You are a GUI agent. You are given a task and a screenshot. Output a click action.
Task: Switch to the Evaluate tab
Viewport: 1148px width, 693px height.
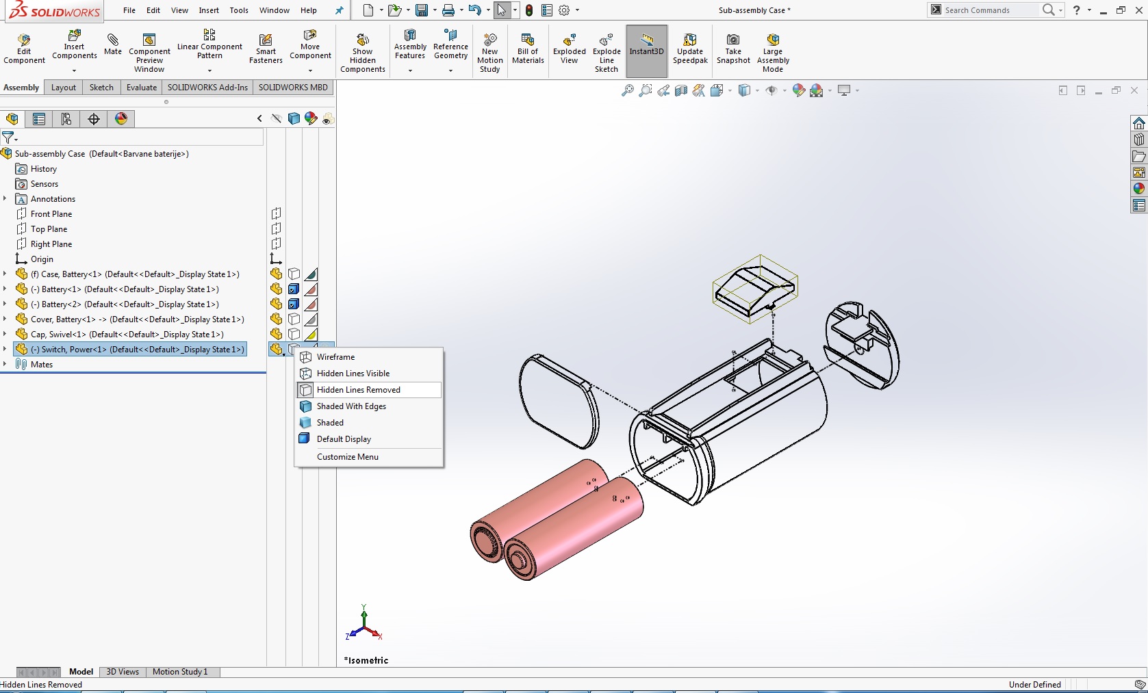(x=142, y=88)
